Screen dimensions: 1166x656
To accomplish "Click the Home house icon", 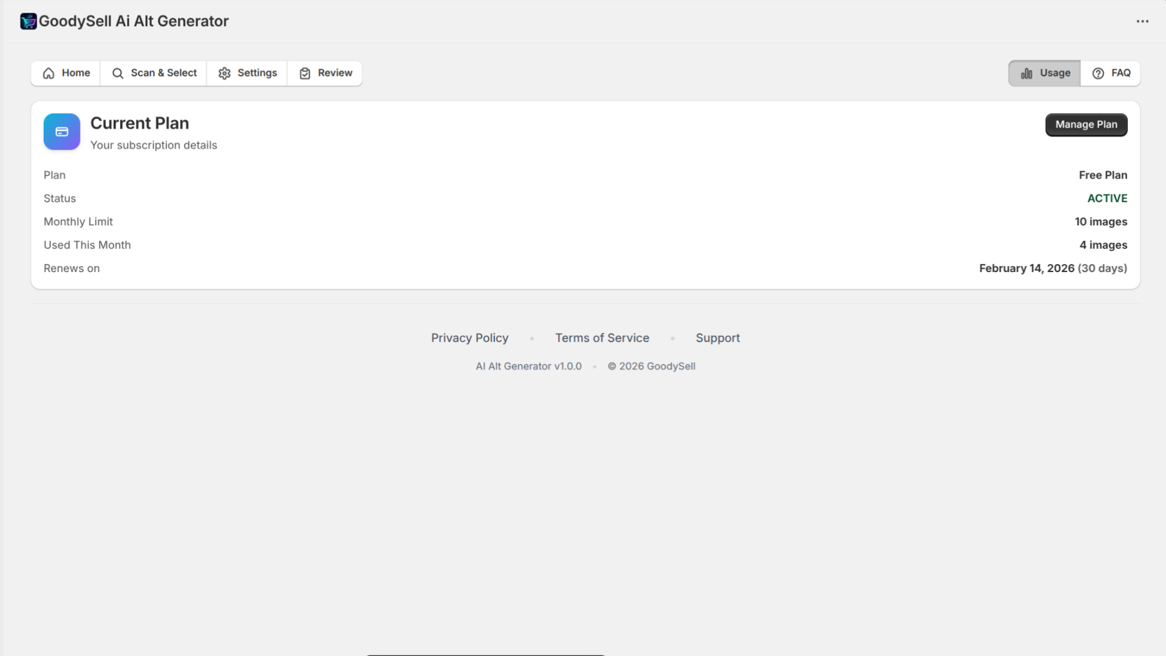I will point(49,73).
